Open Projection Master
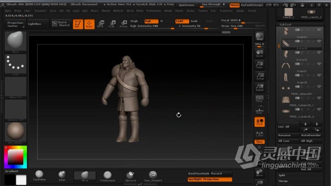 (x=15, y=24)
